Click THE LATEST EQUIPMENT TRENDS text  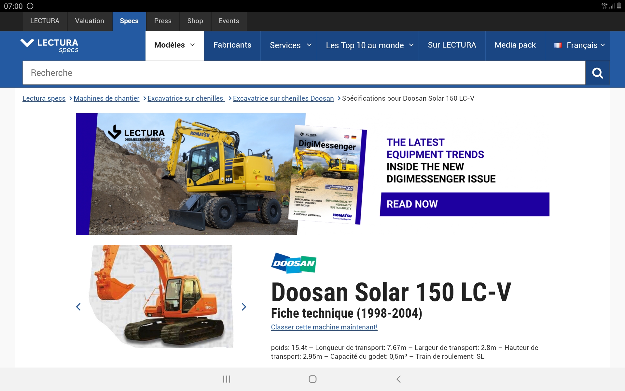pyautogui.click(x=435, y=148)
